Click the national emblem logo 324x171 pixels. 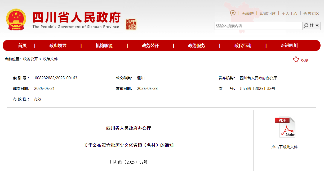(x=16, y=20)
